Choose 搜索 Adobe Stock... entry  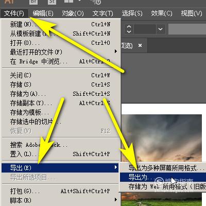[x=60, y=145]
